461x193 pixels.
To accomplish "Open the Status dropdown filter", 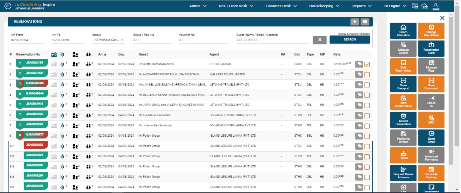I will (109, 40).
